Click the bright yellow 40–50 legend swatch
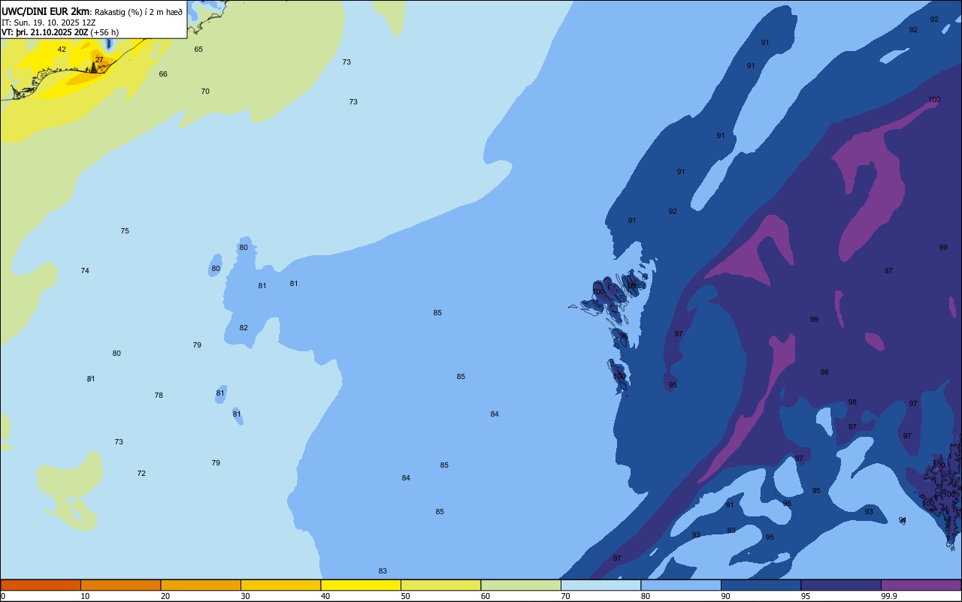Viewport: 962px width, 602px height. 361,585
